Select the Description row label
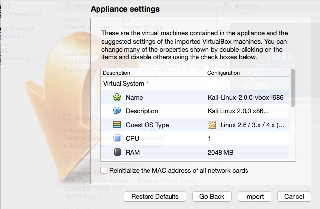Viewport: 320px width, 209px height. [x=142, y=111]
